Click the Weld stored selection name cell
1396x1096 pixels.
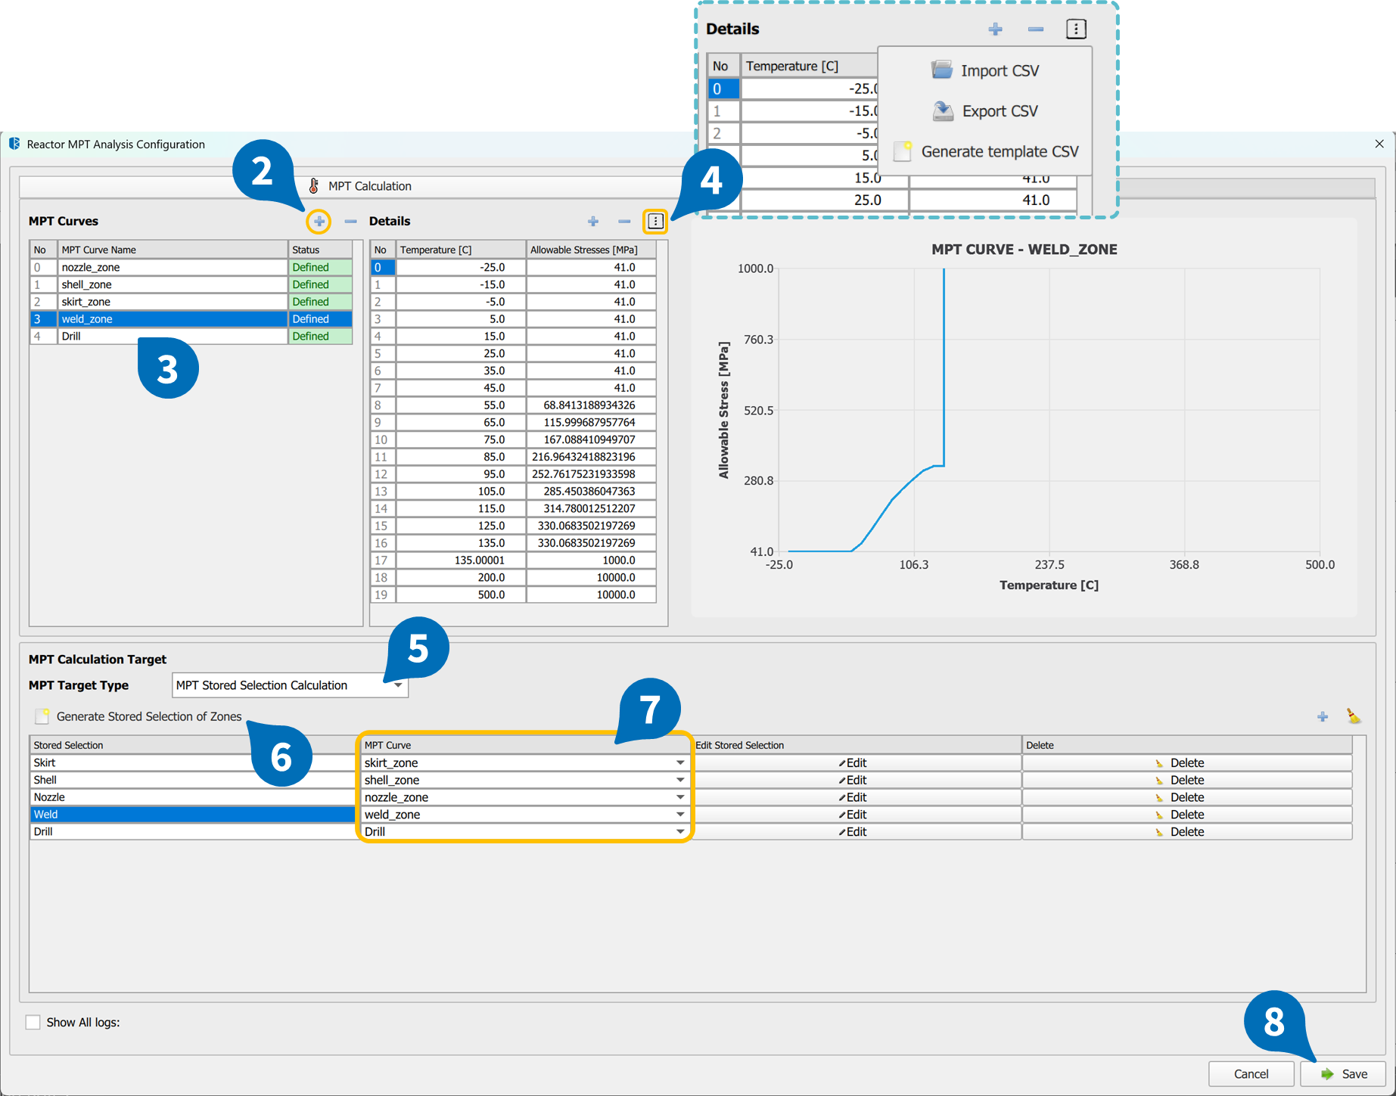192,815
